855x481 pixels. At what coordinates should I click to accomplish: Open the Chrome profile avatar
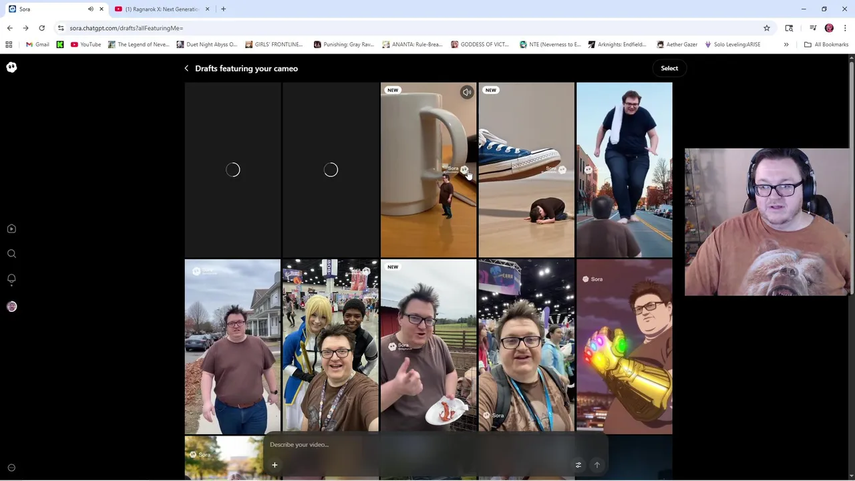click(829, 28)
